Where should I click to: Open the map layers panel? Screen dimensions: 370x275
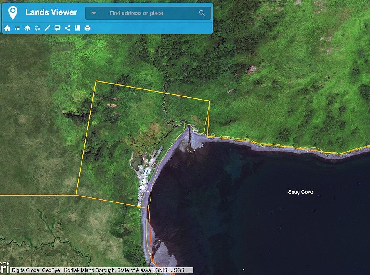click(x=27, y=28)
